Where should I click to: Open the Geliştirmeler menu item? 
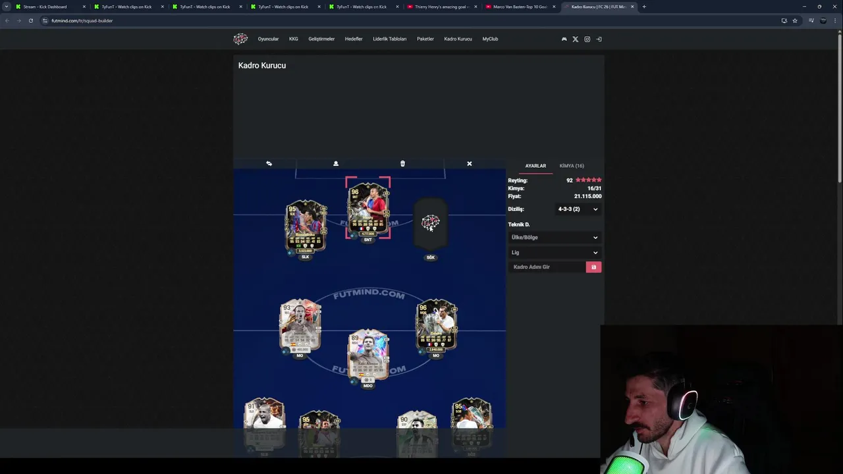(321, 39)
